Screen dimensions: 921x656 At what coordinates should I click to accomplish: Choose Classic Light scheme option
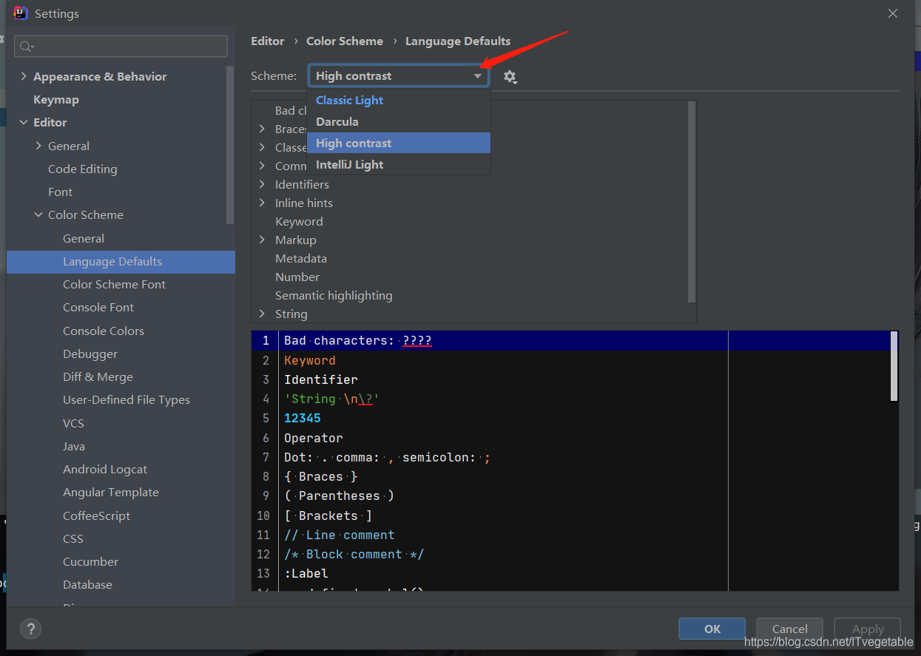click(x=399, y=101)
